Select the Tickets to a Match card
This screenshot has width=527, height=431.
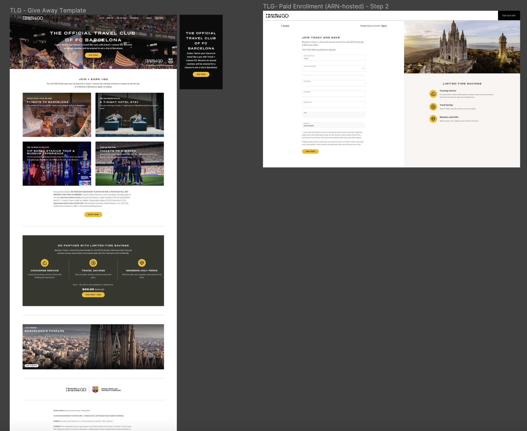click(130, 163)
